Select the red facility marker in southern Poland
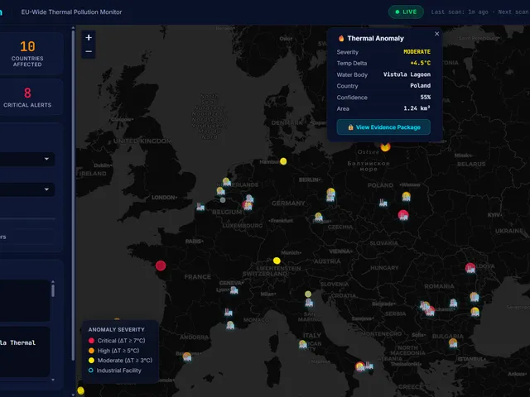The width and height of the screenshot is (530, 397). tap(403, 215)
